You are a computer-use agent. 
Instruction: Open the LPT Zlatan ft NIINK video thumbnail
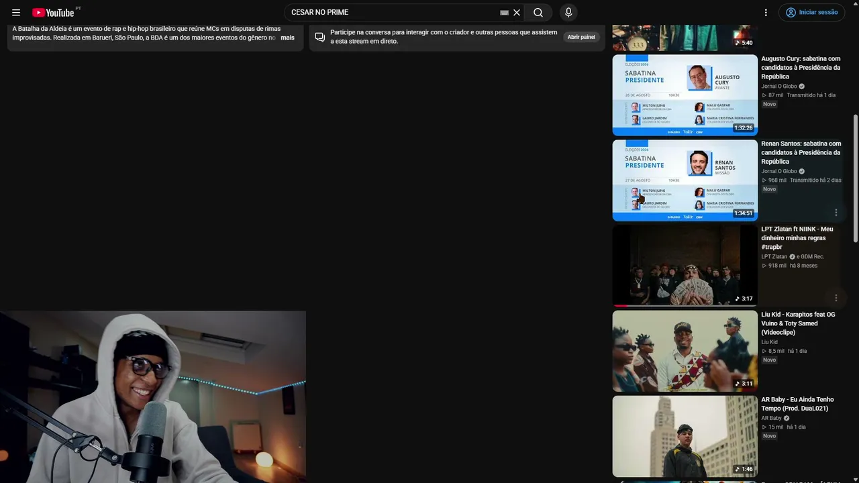coord(685,265)
